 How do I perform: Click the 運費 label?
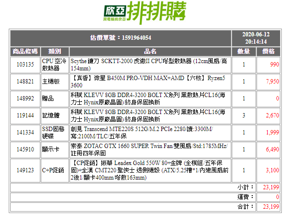[245, 197]
